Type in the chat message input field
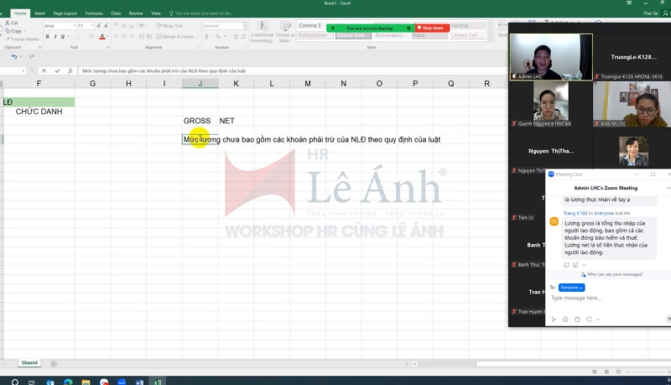Screen dimensions: 671x385 tap(604, 298)
